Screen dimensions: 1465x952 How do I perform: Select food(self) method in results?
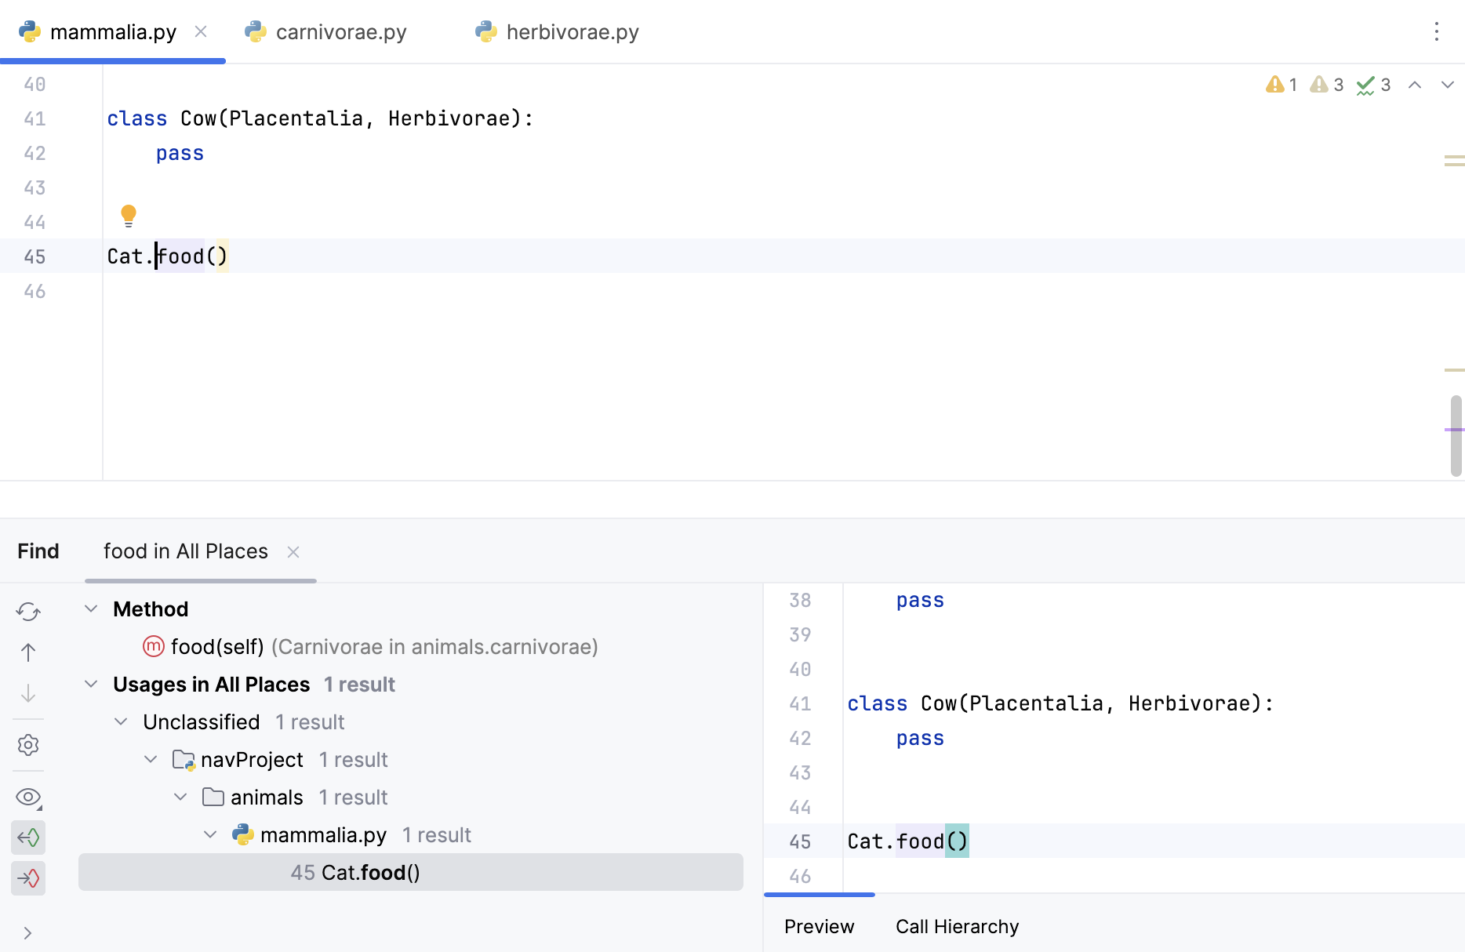click(217, 647)
